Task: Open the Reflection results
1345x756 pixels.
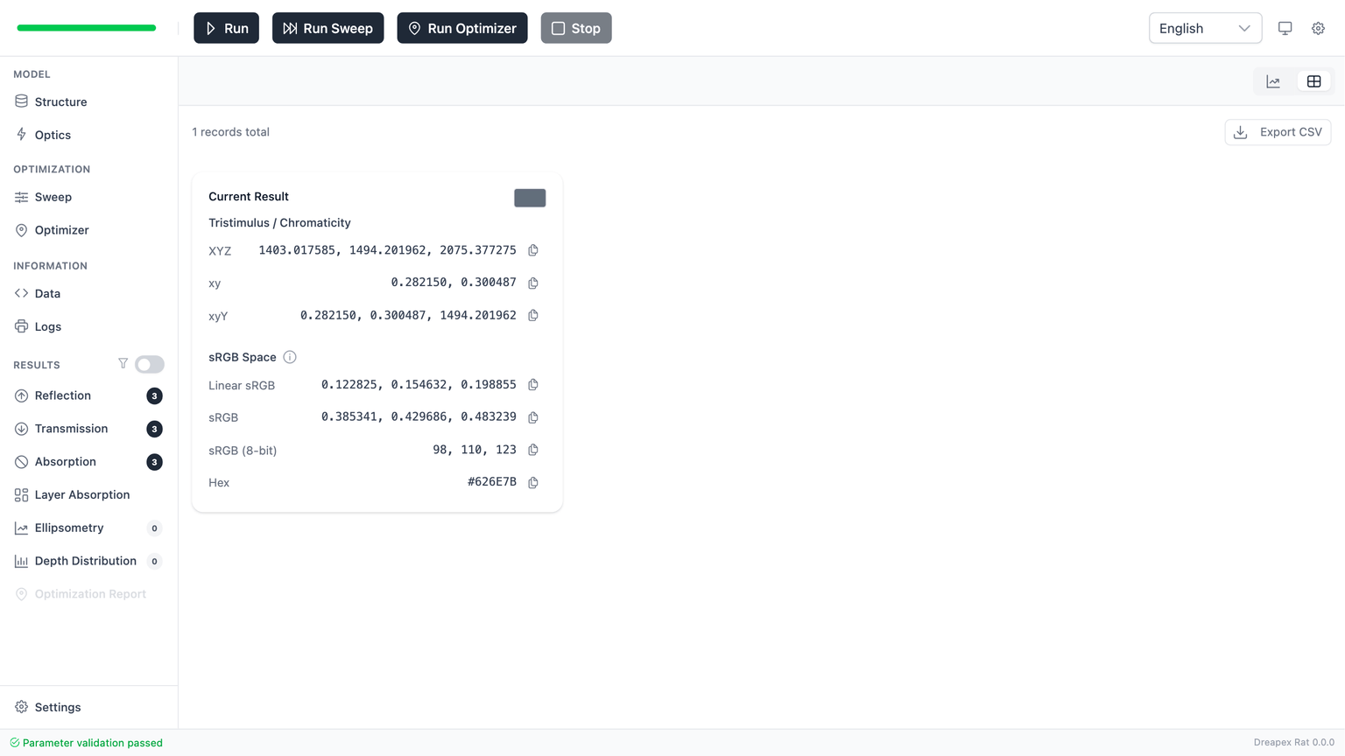Action: pos(63,395)
